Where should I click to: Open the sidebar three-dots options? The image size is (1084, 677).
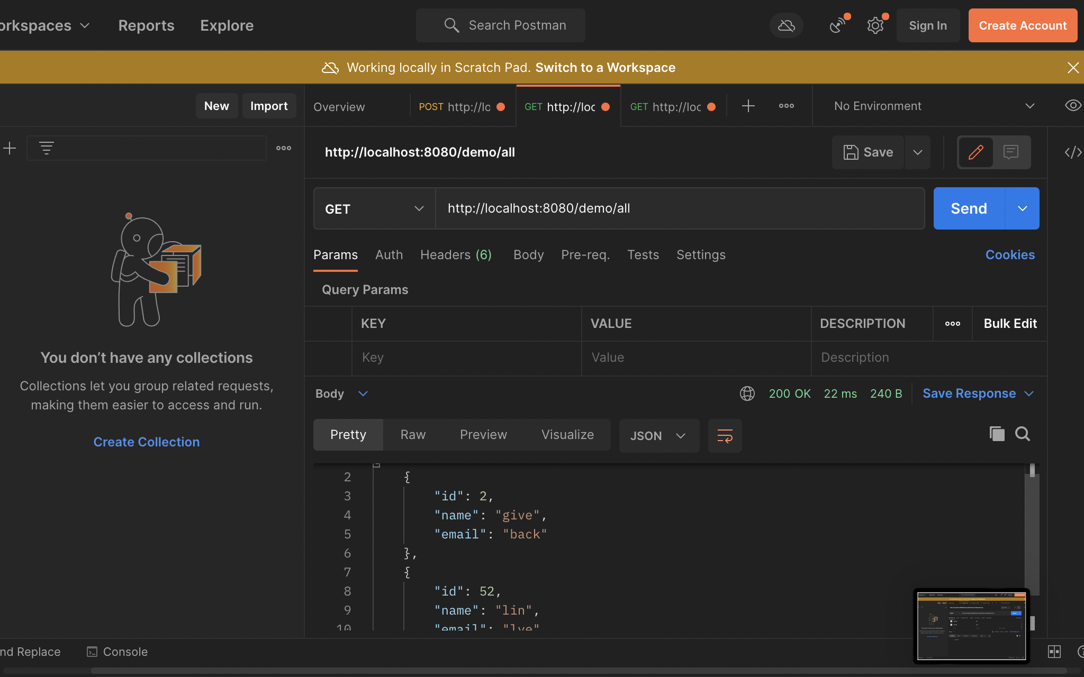[284, 148]
